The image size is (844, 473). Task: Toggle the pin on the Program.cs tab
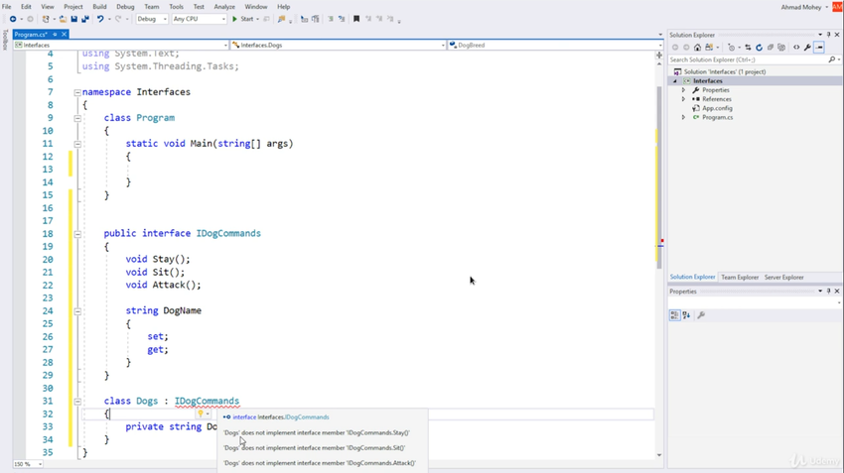pos(55,35)
